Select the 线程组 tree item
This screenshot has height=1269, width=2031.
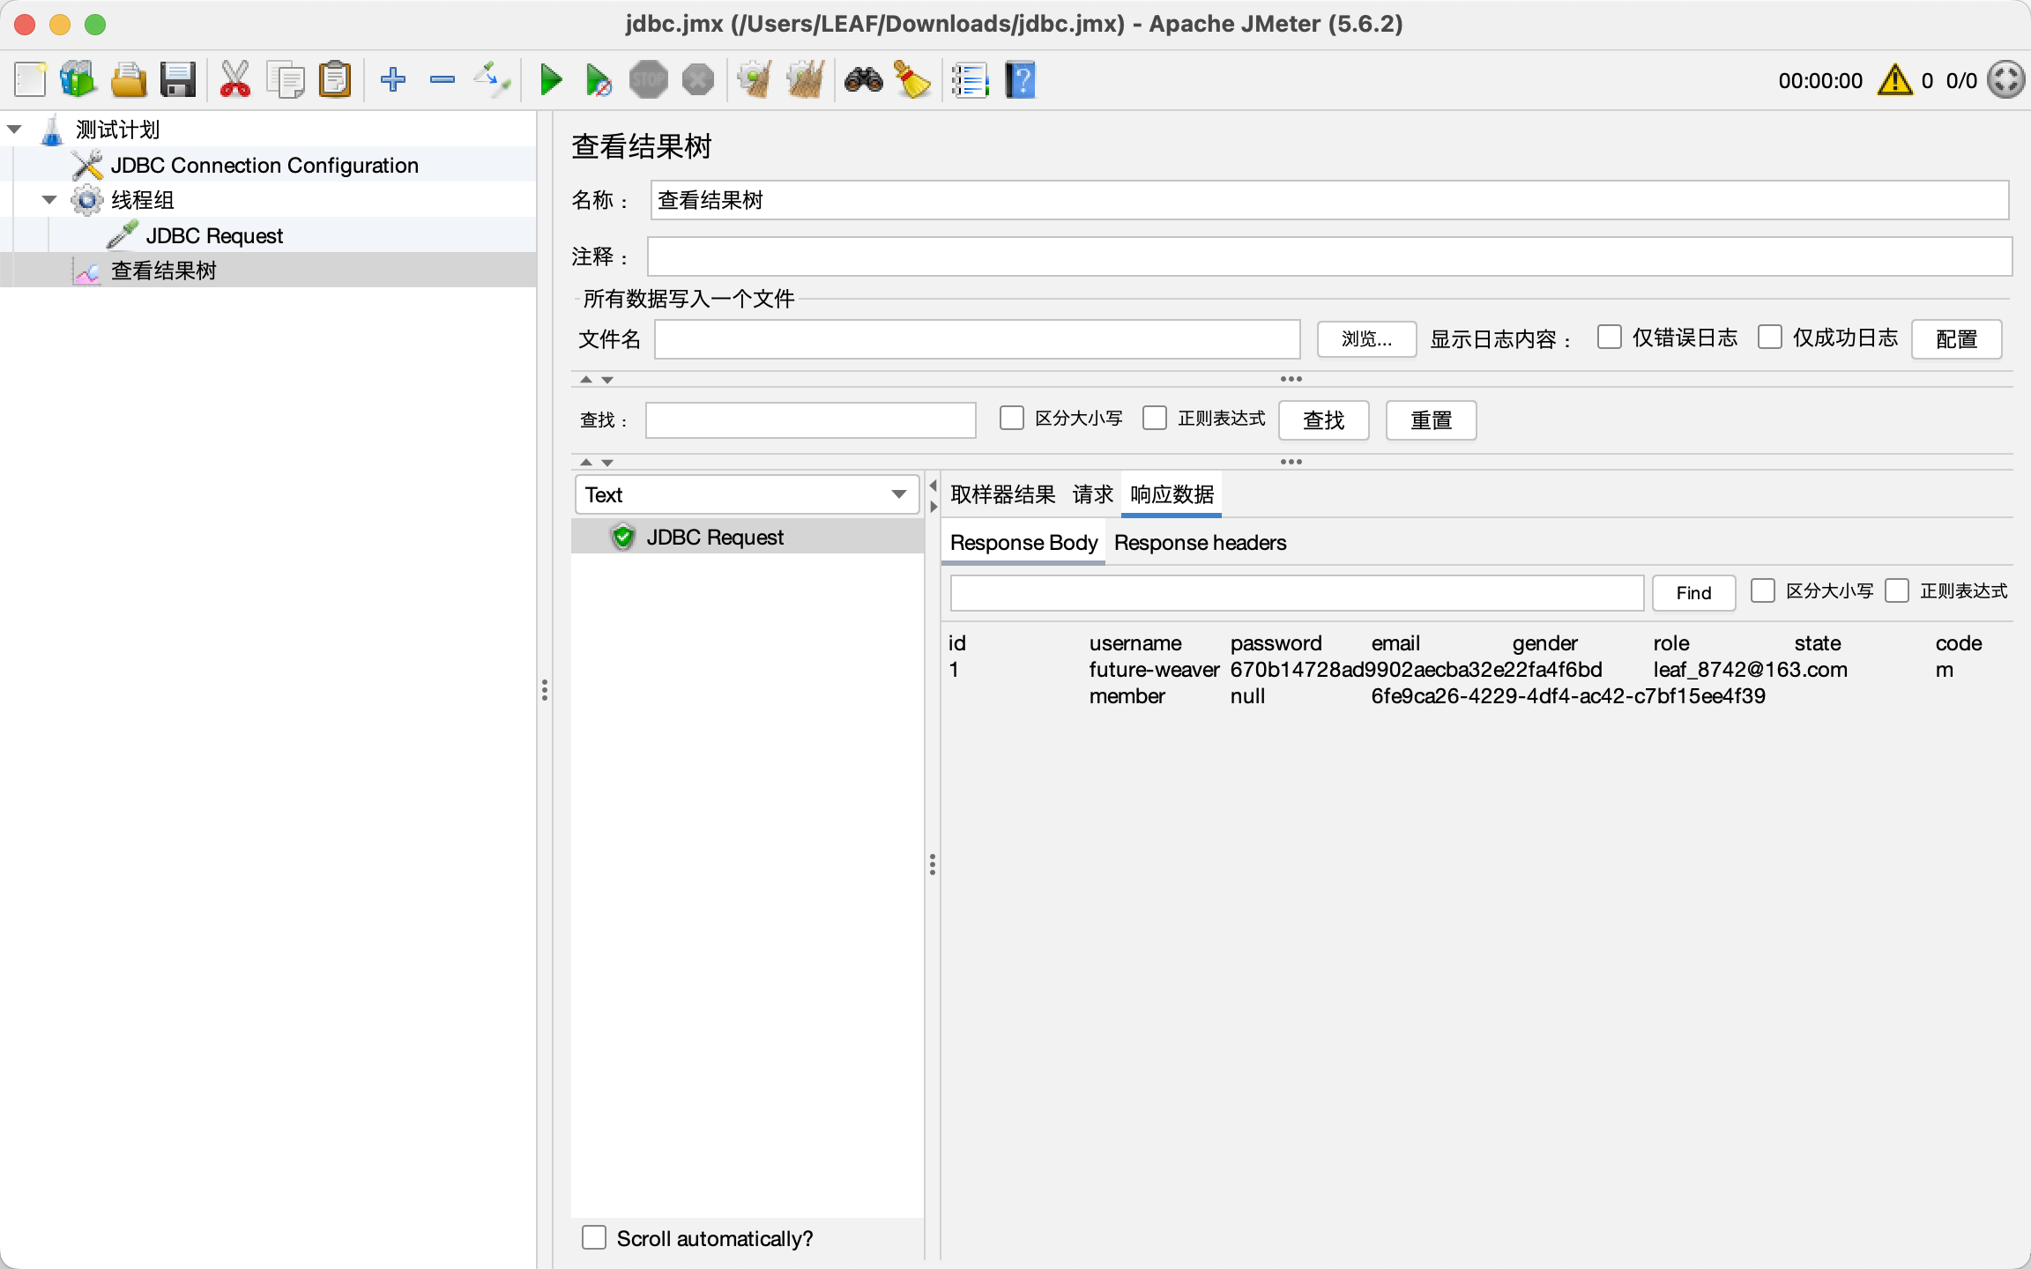click(142, 200)
